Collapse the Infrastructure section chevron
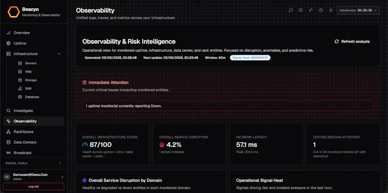This screenshot has width=388, height=193. [59, 54]
